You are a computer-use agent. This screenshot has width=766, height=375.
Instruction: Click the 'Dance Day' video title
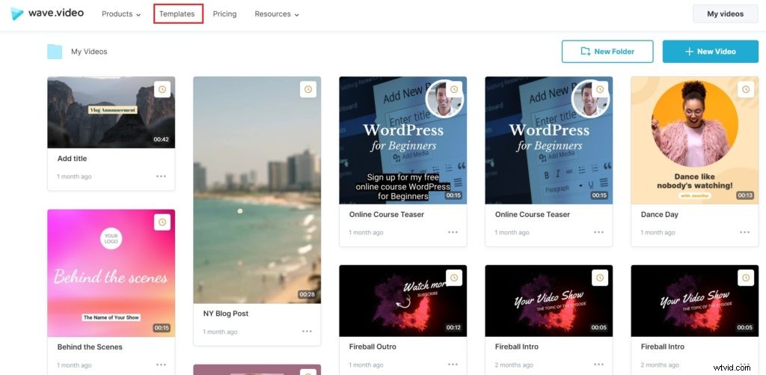(660, 214)
